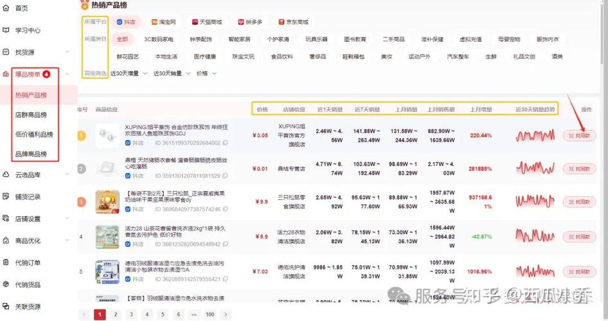Open 近30天增量 filter dropdown

(129, 73)
